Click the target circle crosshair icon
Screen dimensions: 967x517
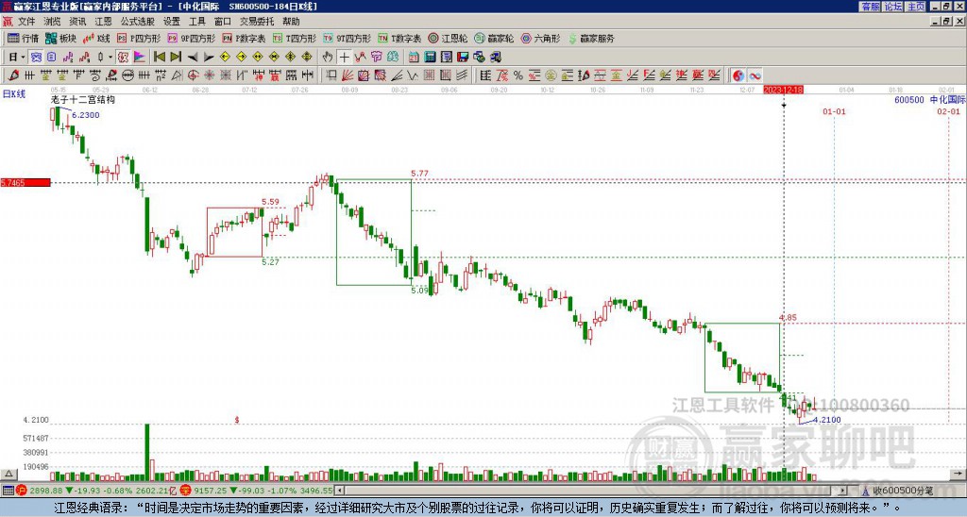coord(193,75)
